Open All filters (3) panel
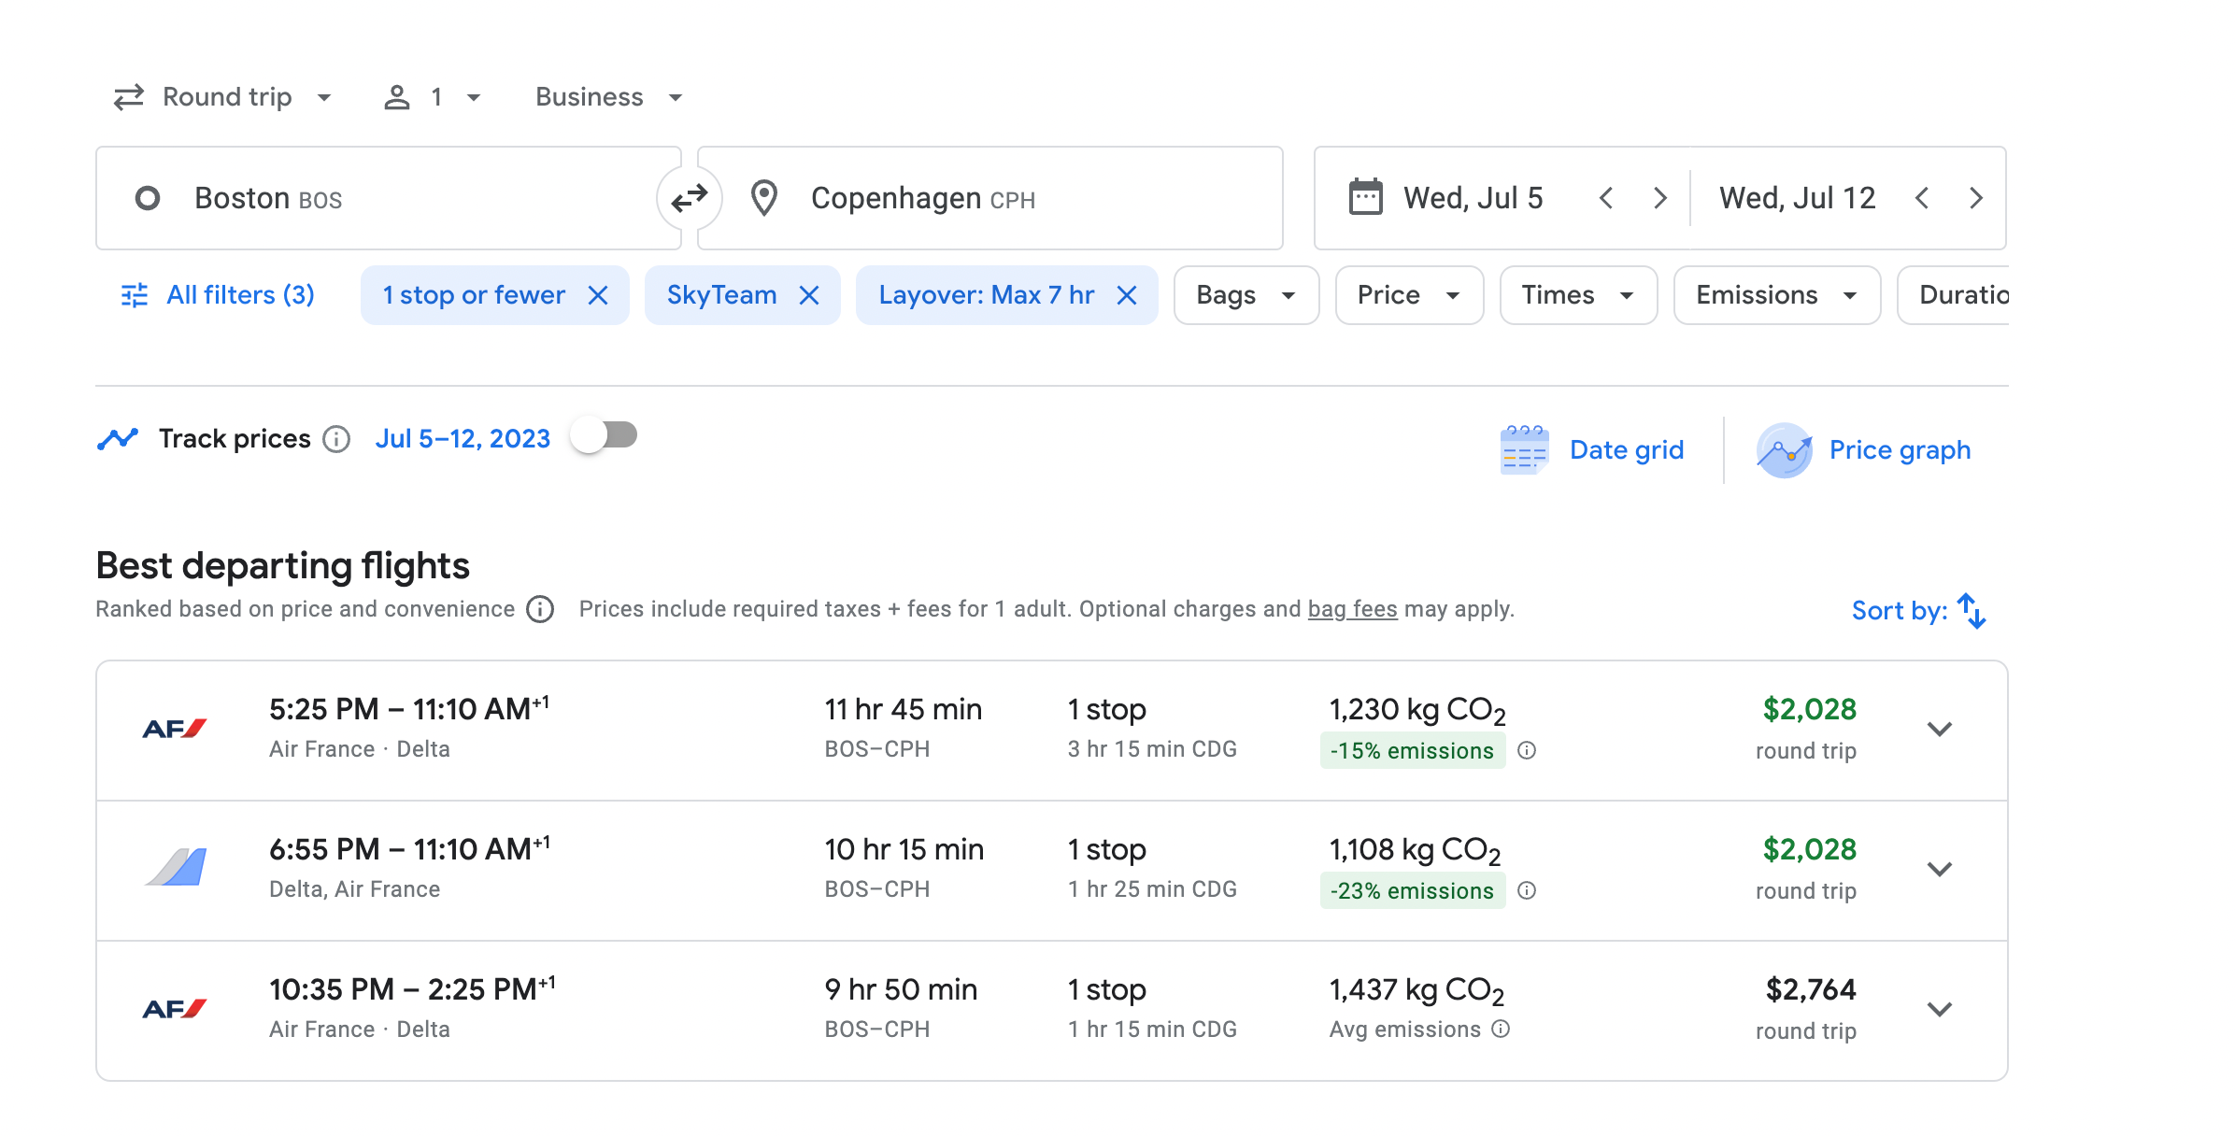Image resolution: width=2235 pixels, height=1136 pixels. pos(219,295)
